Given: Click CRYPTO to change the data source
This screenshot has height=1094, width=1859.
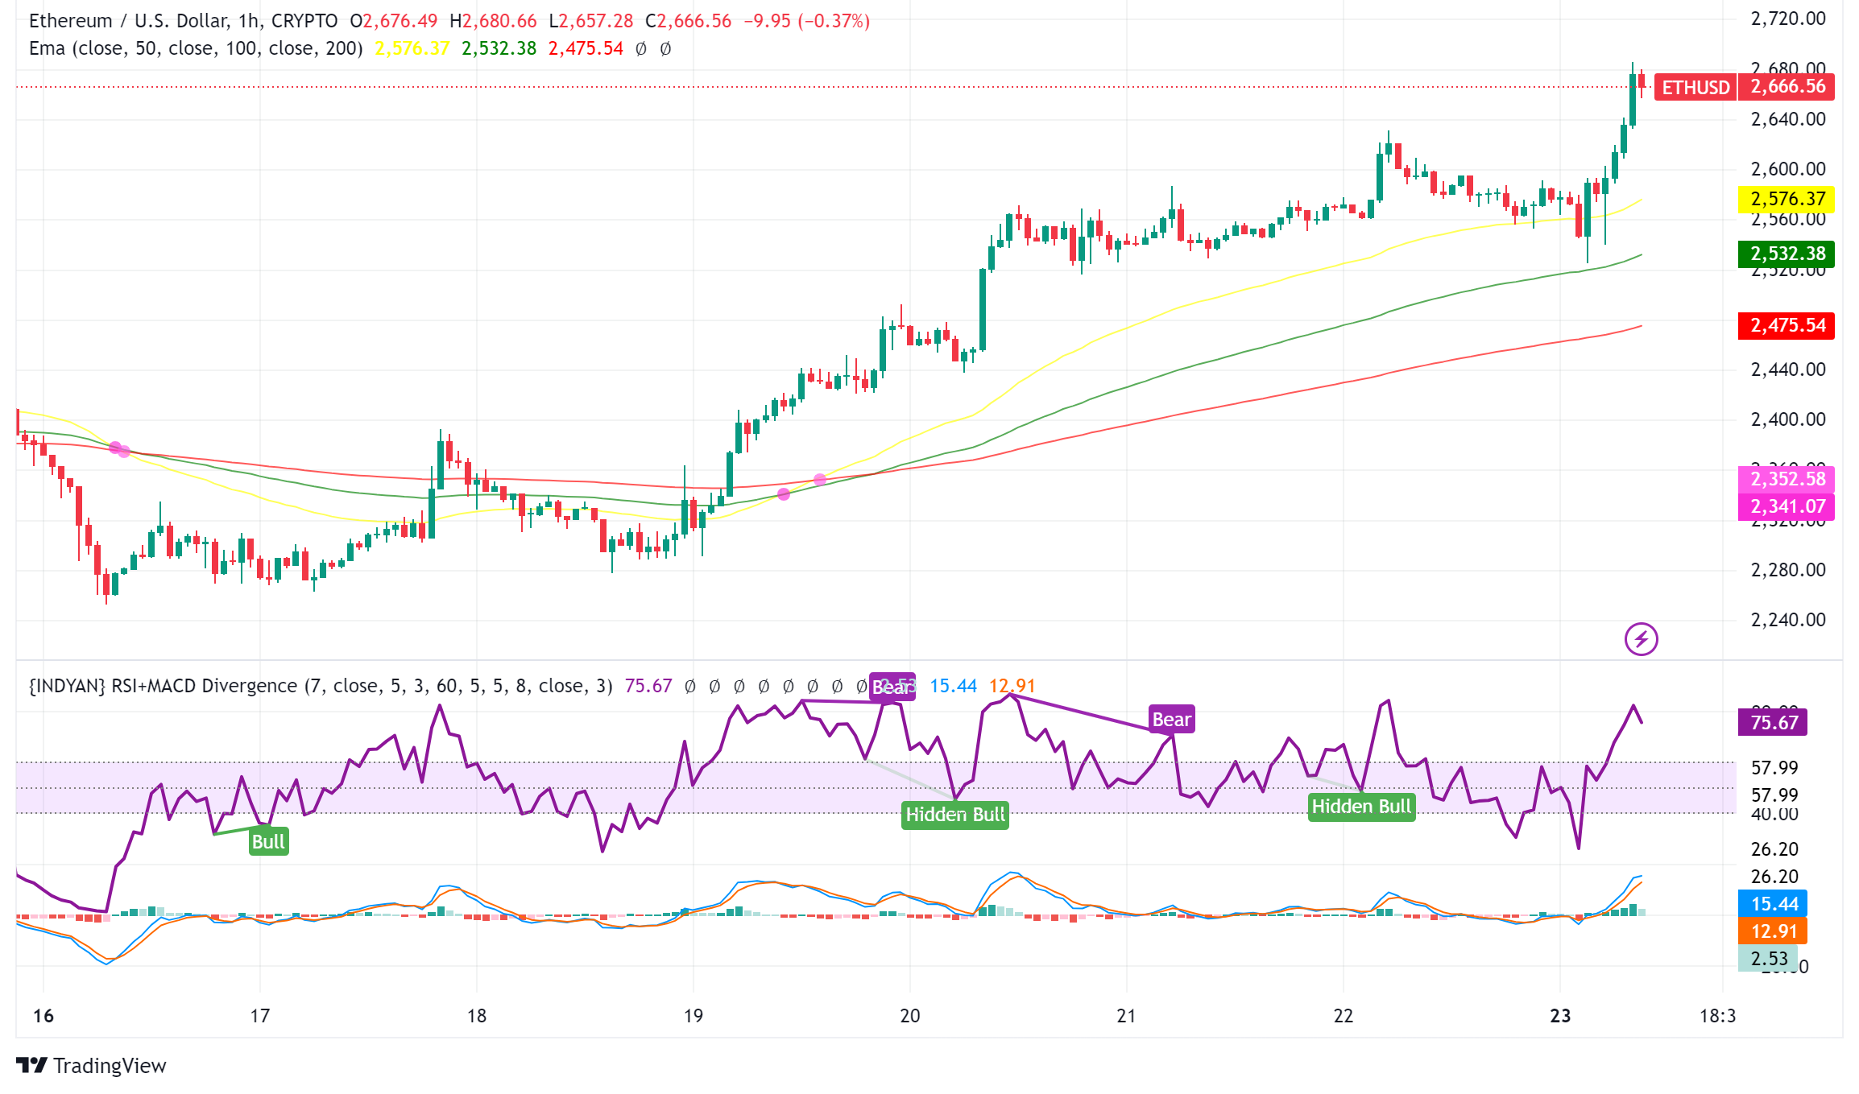Looking at the screenshot, I should coord(306,22).
